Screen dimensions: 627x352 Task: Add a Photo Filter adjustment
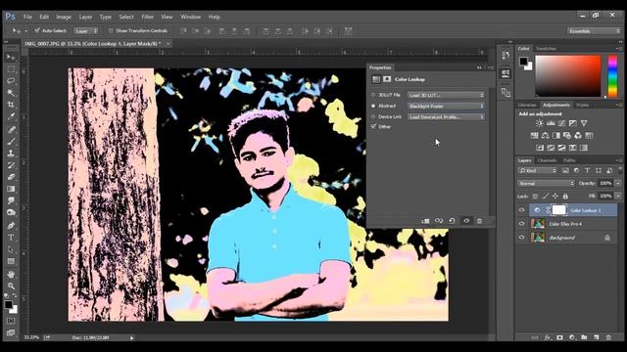[x=567, y=136]
